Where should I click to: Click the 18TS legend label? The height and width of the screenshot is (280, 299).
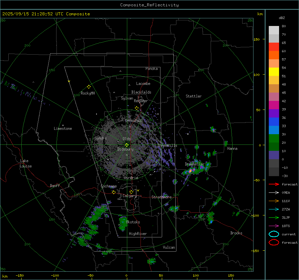pos(286,226)
